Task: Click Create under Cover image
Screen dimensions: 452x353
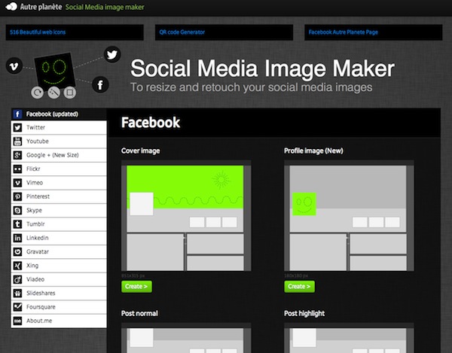Action: pyautogui.click(x=136, y=287)
